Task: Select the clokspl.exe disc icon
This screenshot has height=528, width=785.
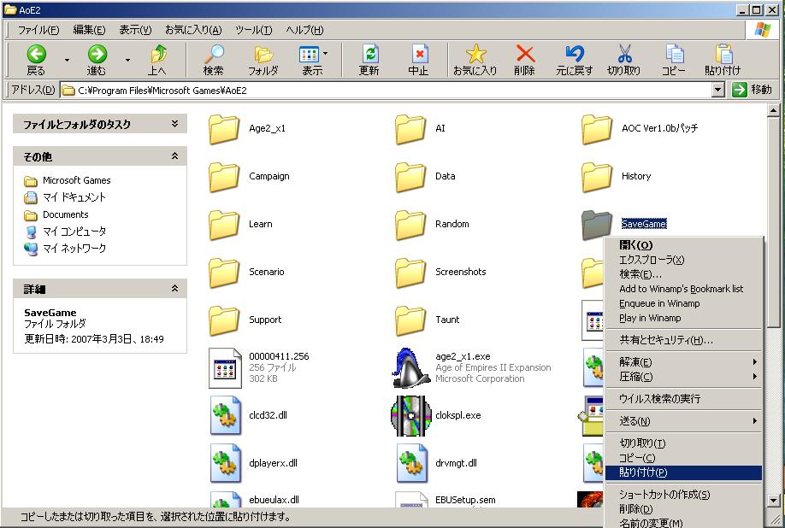Action: coord(410,415)
